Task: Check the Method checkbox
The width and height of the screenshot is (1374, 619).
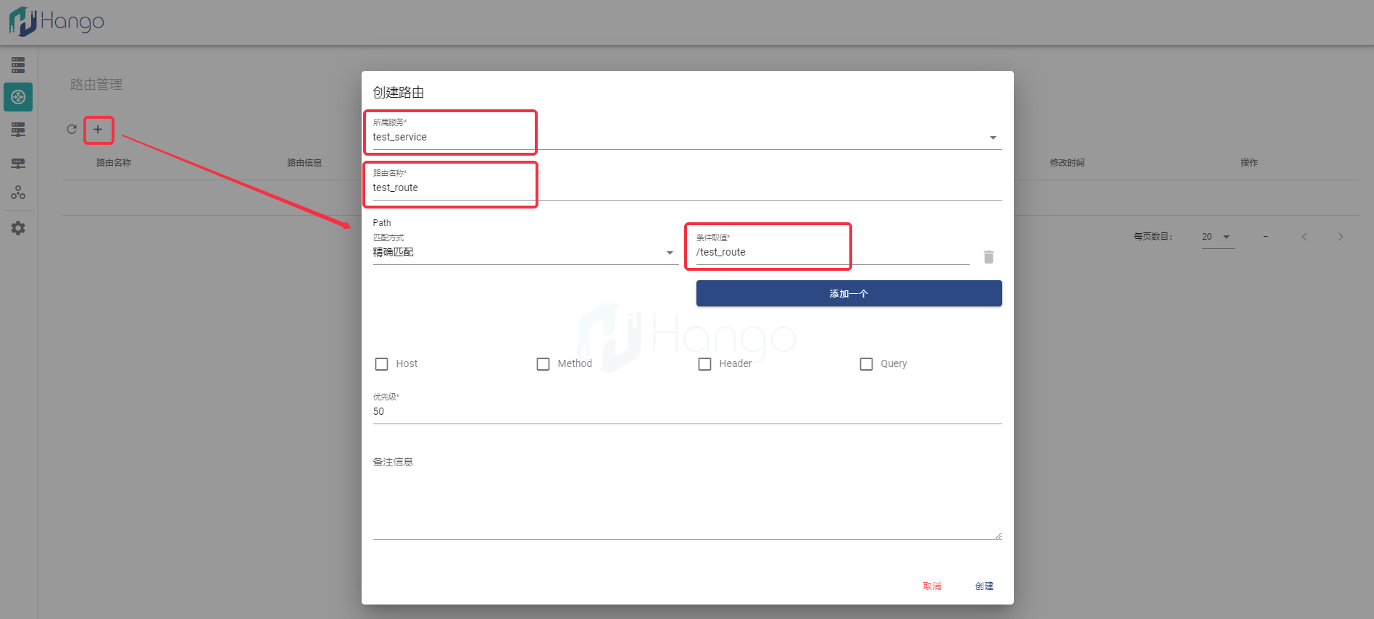Action: [x=543, y=364]
